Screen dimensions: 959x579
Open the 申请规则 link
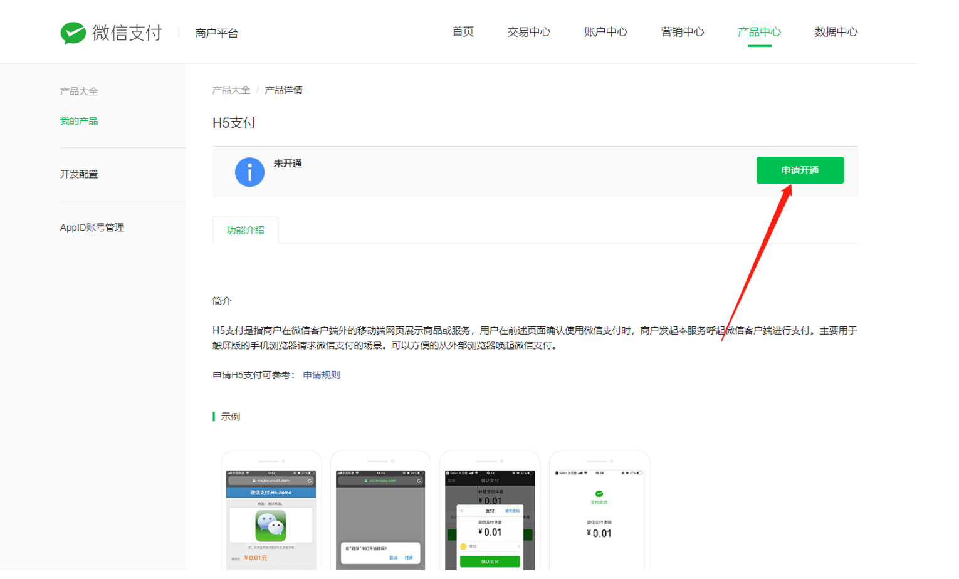point(322,375)
